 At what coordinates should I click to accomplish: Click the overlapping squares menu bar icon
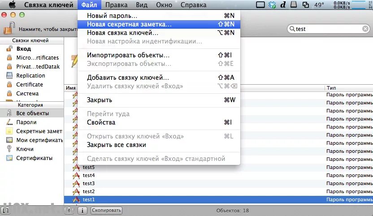(x=306, y=5)
